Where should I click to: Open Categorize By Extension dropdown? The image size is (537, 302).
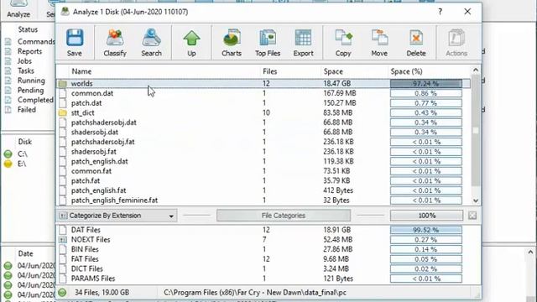[x=117, y=216]
